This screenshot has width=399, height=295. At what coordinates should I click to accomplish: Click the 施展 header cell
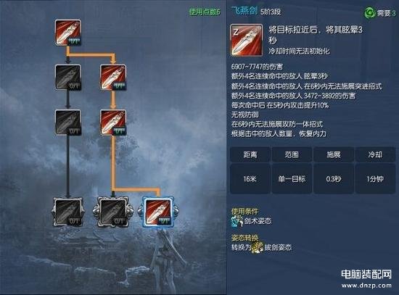pyautogui.click(x=334, y=154)
